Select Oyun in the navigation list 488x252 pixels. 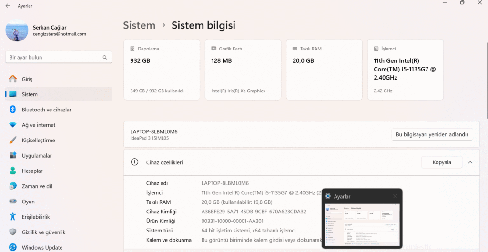point(28,202)
